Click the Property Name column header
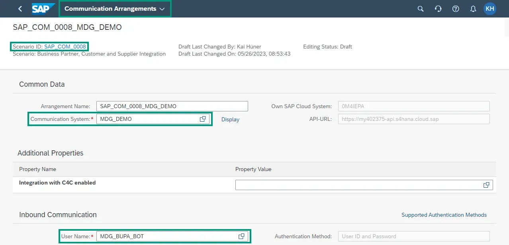The width and height of the screenshot is (509, 245). (37, 169)
